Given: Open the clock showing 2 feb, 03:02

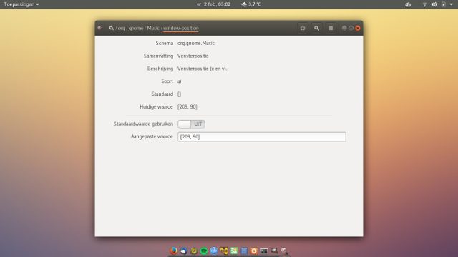Looking at the screenshot, I should [x=213, y=4].
